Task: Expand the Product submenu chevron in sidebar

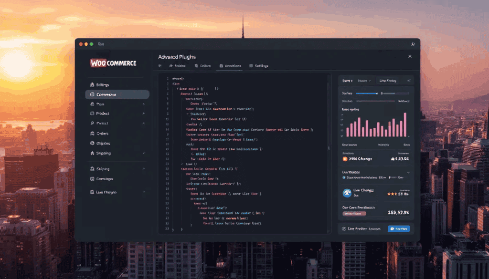Action: 143,114
